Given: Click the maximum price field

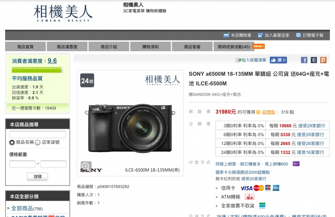Looking at the screenshot, I should point(53,164).
